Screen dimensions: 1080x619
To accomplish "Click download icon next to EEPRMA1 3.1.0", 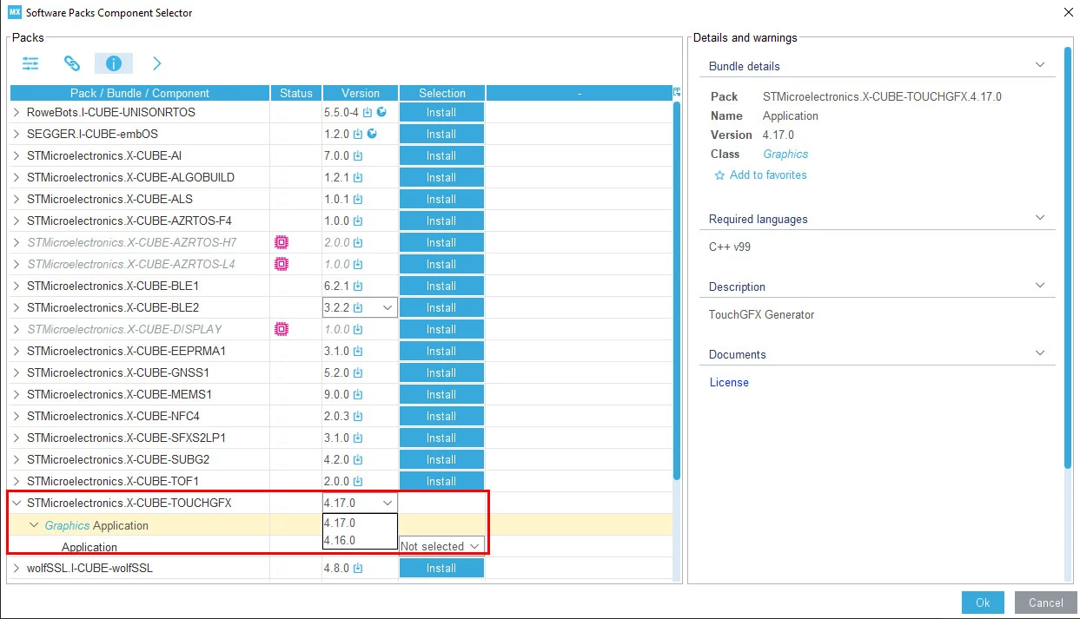I will [358, 352].
